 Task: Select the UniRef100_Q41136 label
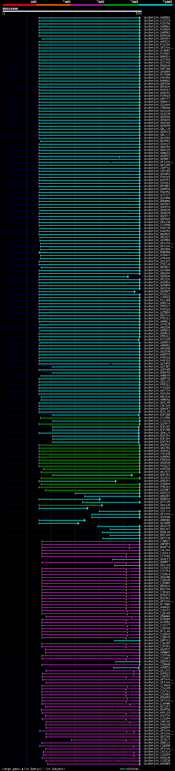point(157,505)
